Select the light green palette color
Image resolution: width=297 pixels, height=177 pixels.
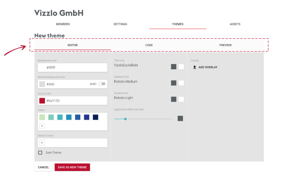point(42,117)
